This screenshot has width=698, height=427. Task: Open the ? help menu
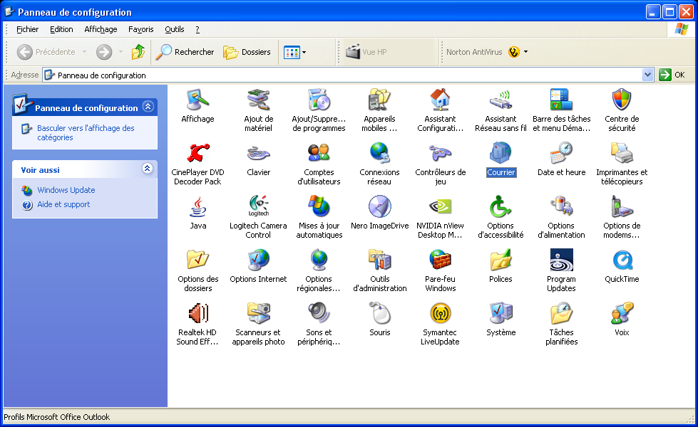(x=197, y=29)
